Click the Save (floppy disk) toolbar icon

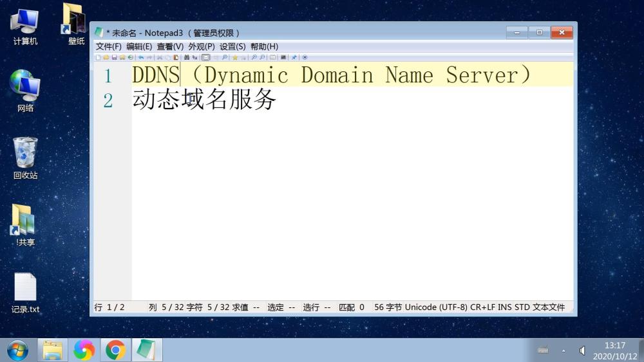tap(115, 57)
